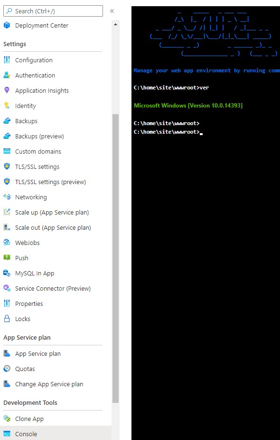Image resolution: width=280 pixels, height=440 pixels.
Task: Click the 'Microsoft Windows [Version 10.0.14393]' output
Action: (188, 106)
